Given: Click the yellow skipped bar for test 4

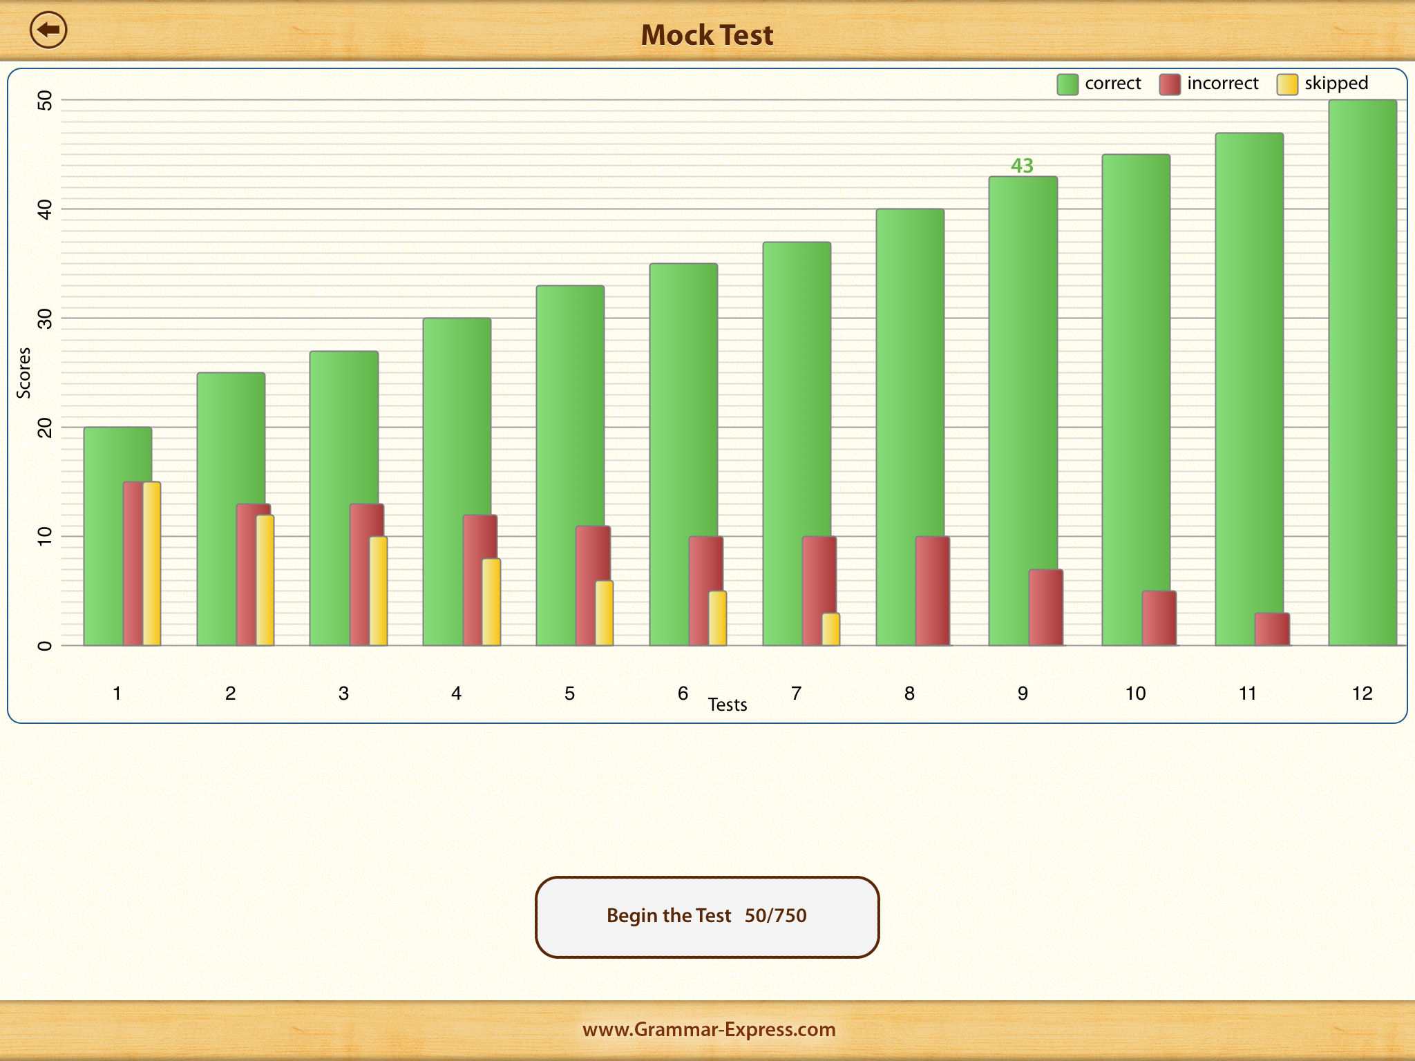Looking at the screenshot, I should (491, 602).
